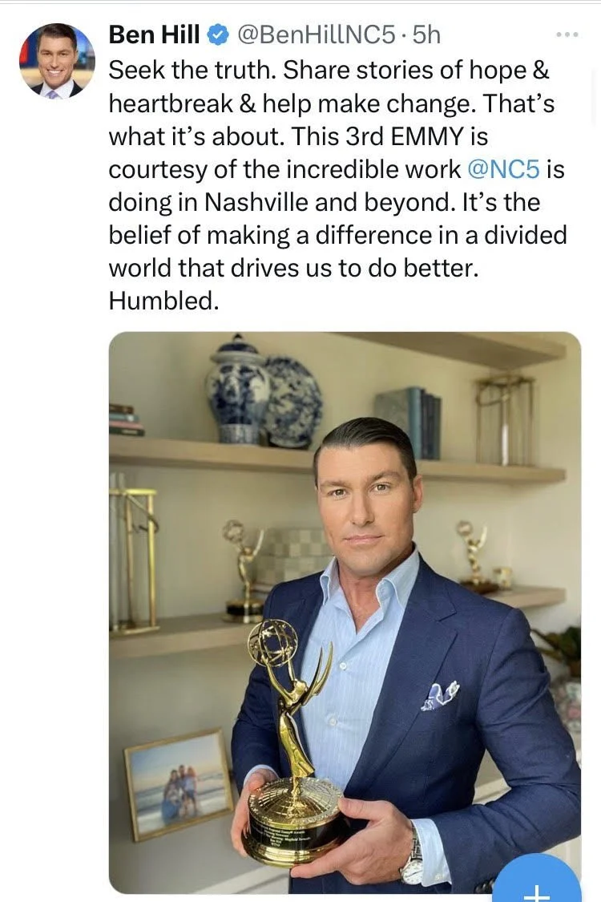Screen dimensions: 601x902
Task: Click the 5h timestamp
Action: 427,35
